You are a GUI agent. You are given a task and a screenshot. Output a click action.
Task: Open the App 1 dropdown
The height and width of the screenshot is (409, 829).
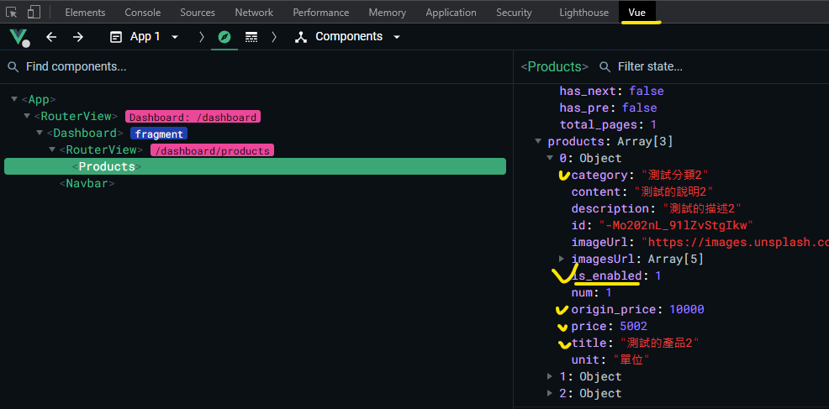tap(145, 37)
